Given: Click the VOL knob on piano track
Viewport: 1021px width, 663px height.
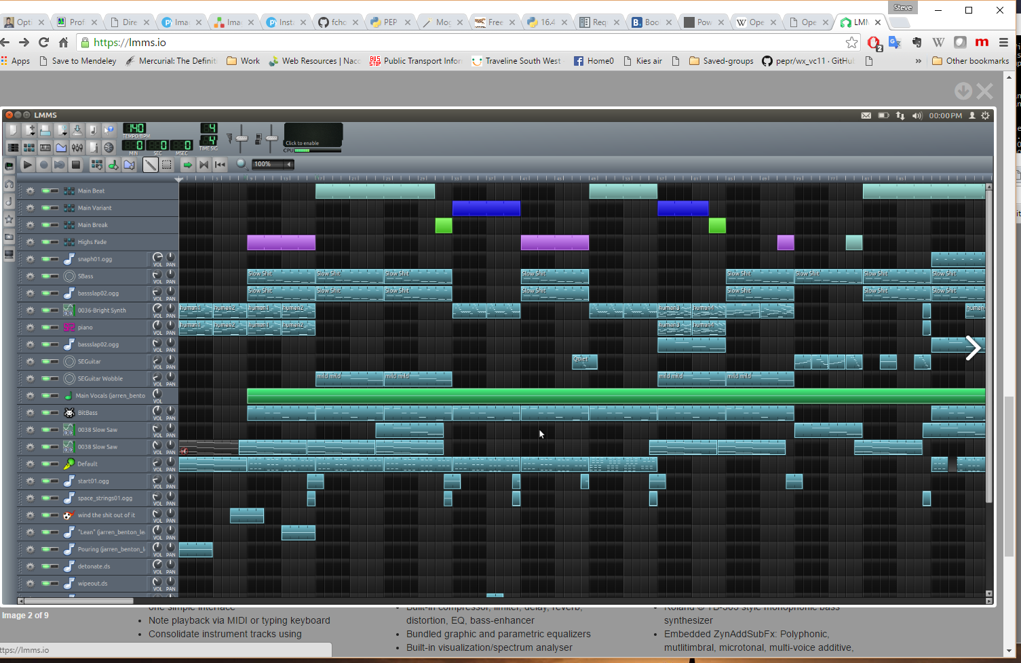Looking at the screenshot, I should (x=157, y=326).
